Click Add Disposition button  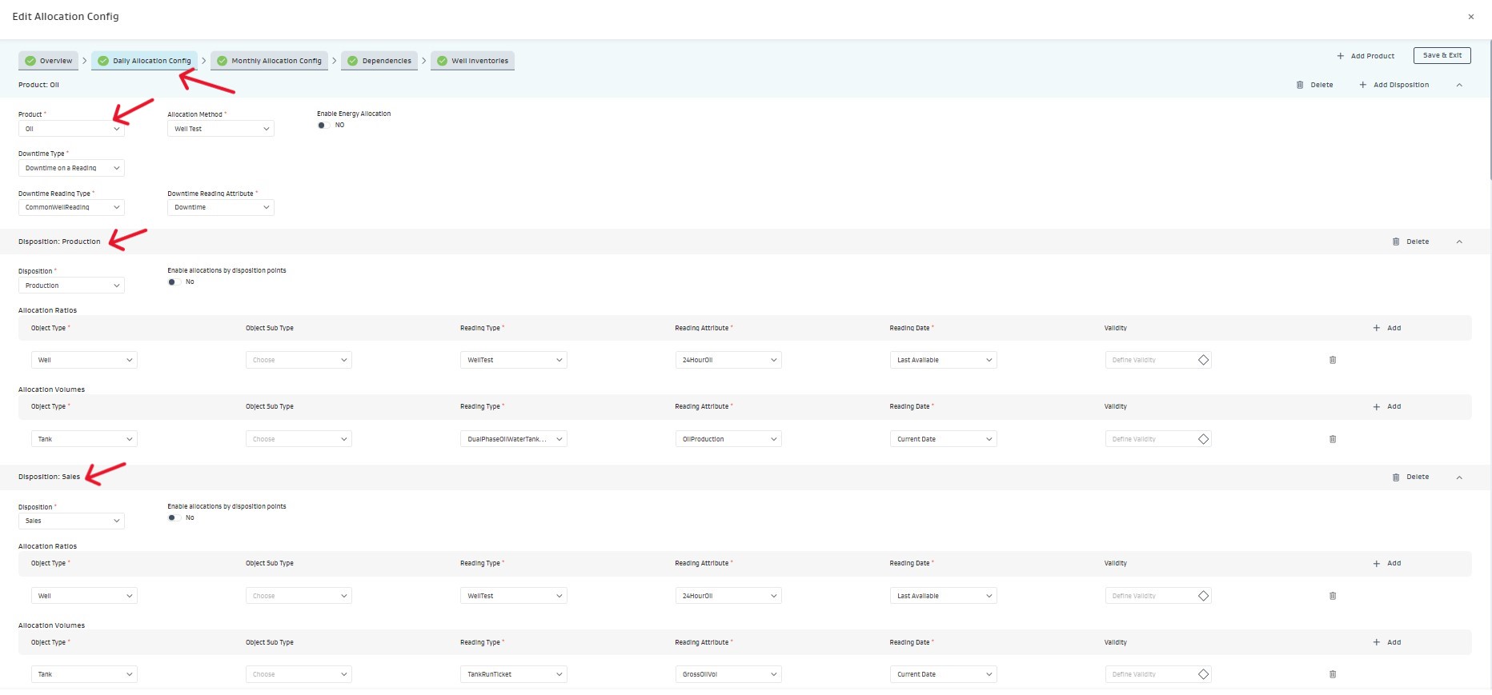pyautogui.click(x=1394, y=85)
